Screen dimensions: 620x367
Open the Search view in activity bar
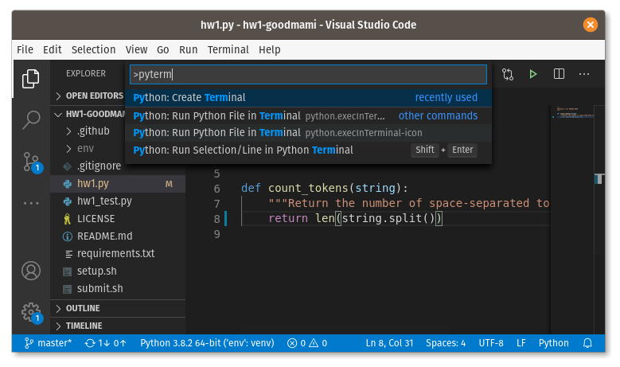point(31,120)
